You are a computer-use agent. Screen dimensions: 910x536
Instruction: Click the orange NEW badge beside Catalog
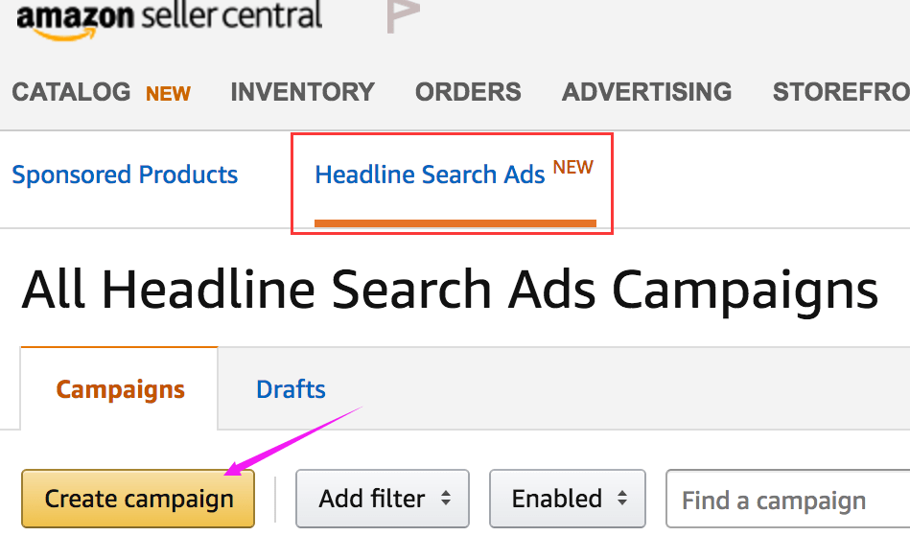[x=168, y=94]
